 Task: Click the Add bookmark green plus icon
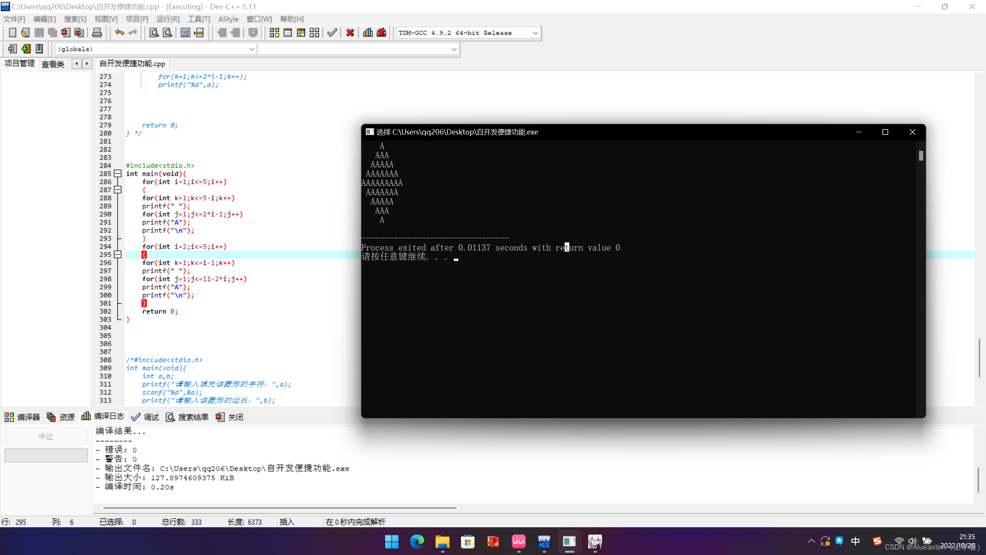pos(26,49)
